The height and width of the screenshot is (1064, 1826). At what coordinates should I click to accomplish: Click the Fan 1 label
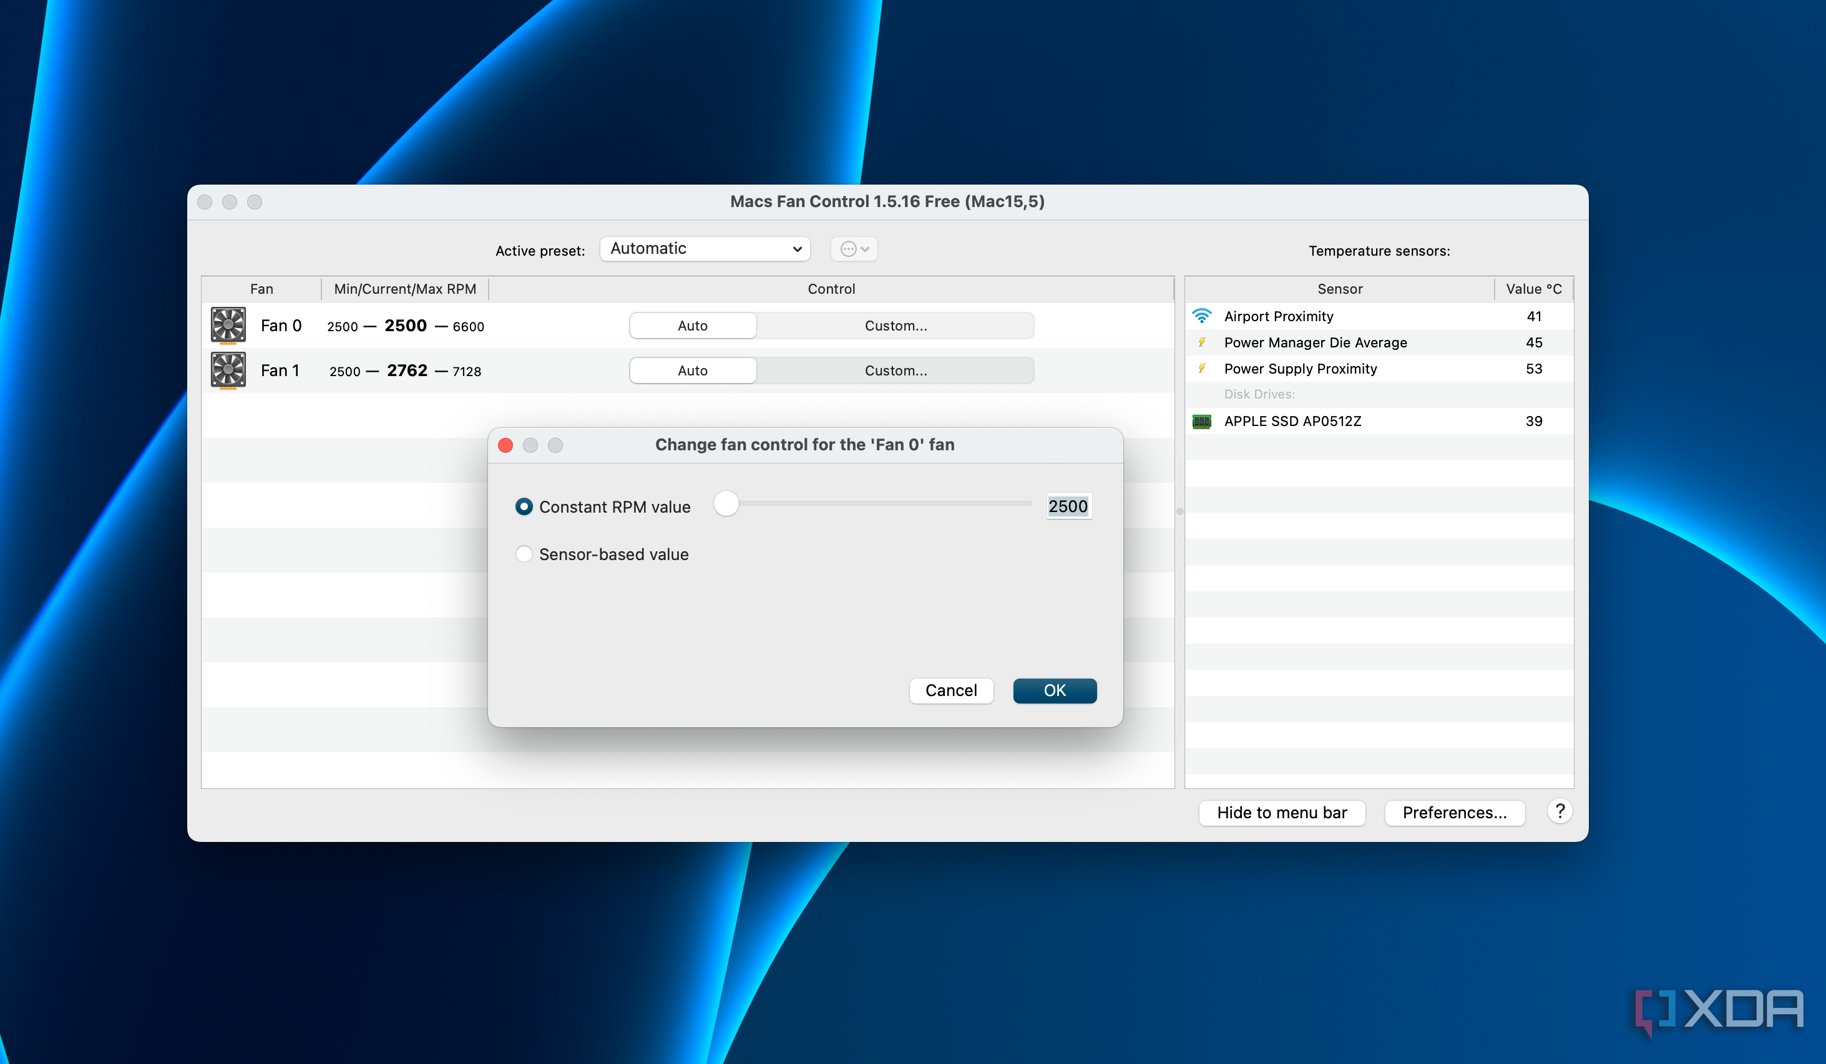(x=280, y=370)
